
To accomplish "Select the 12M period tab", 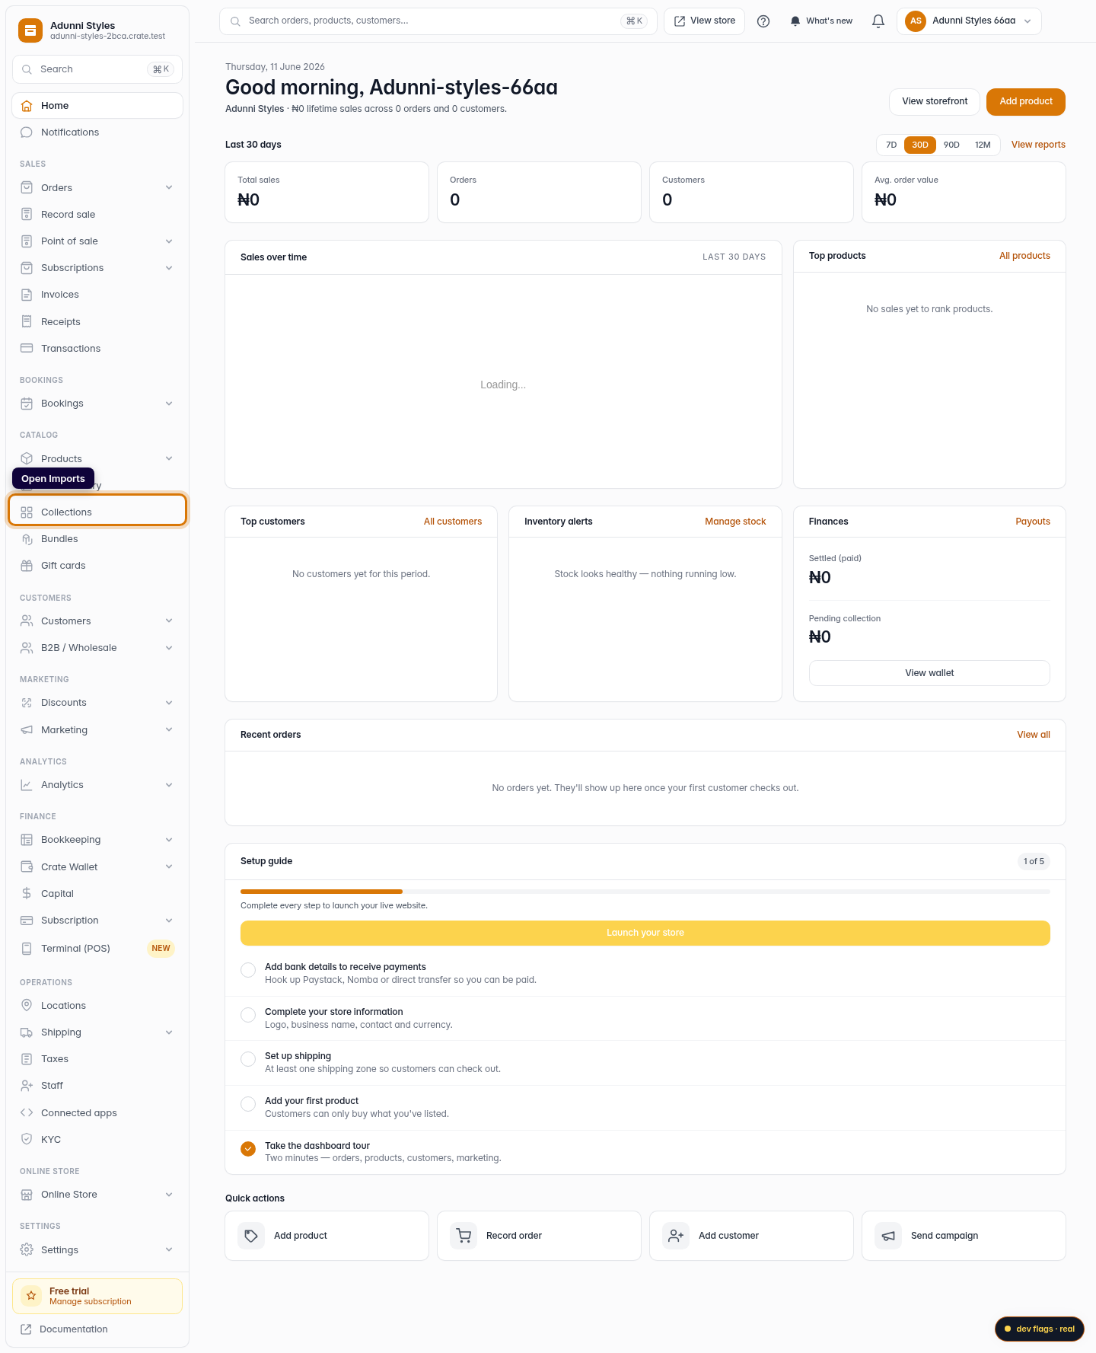I will (x=983, y=145).
